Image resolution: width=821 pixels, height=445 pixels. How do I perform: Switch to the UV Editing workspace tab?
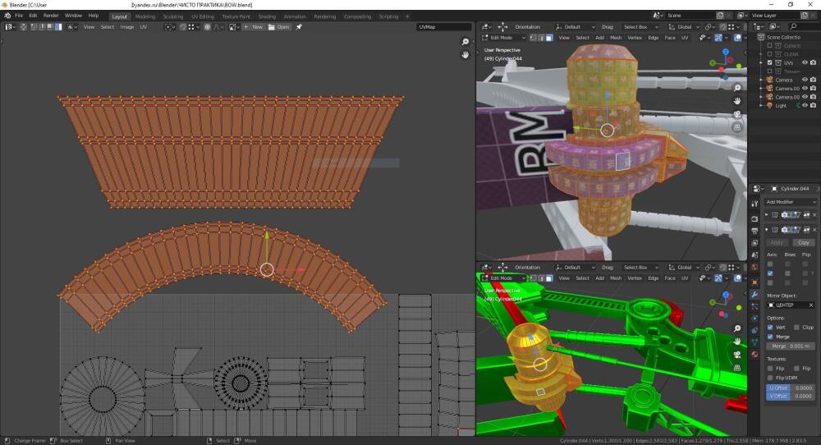203,16
